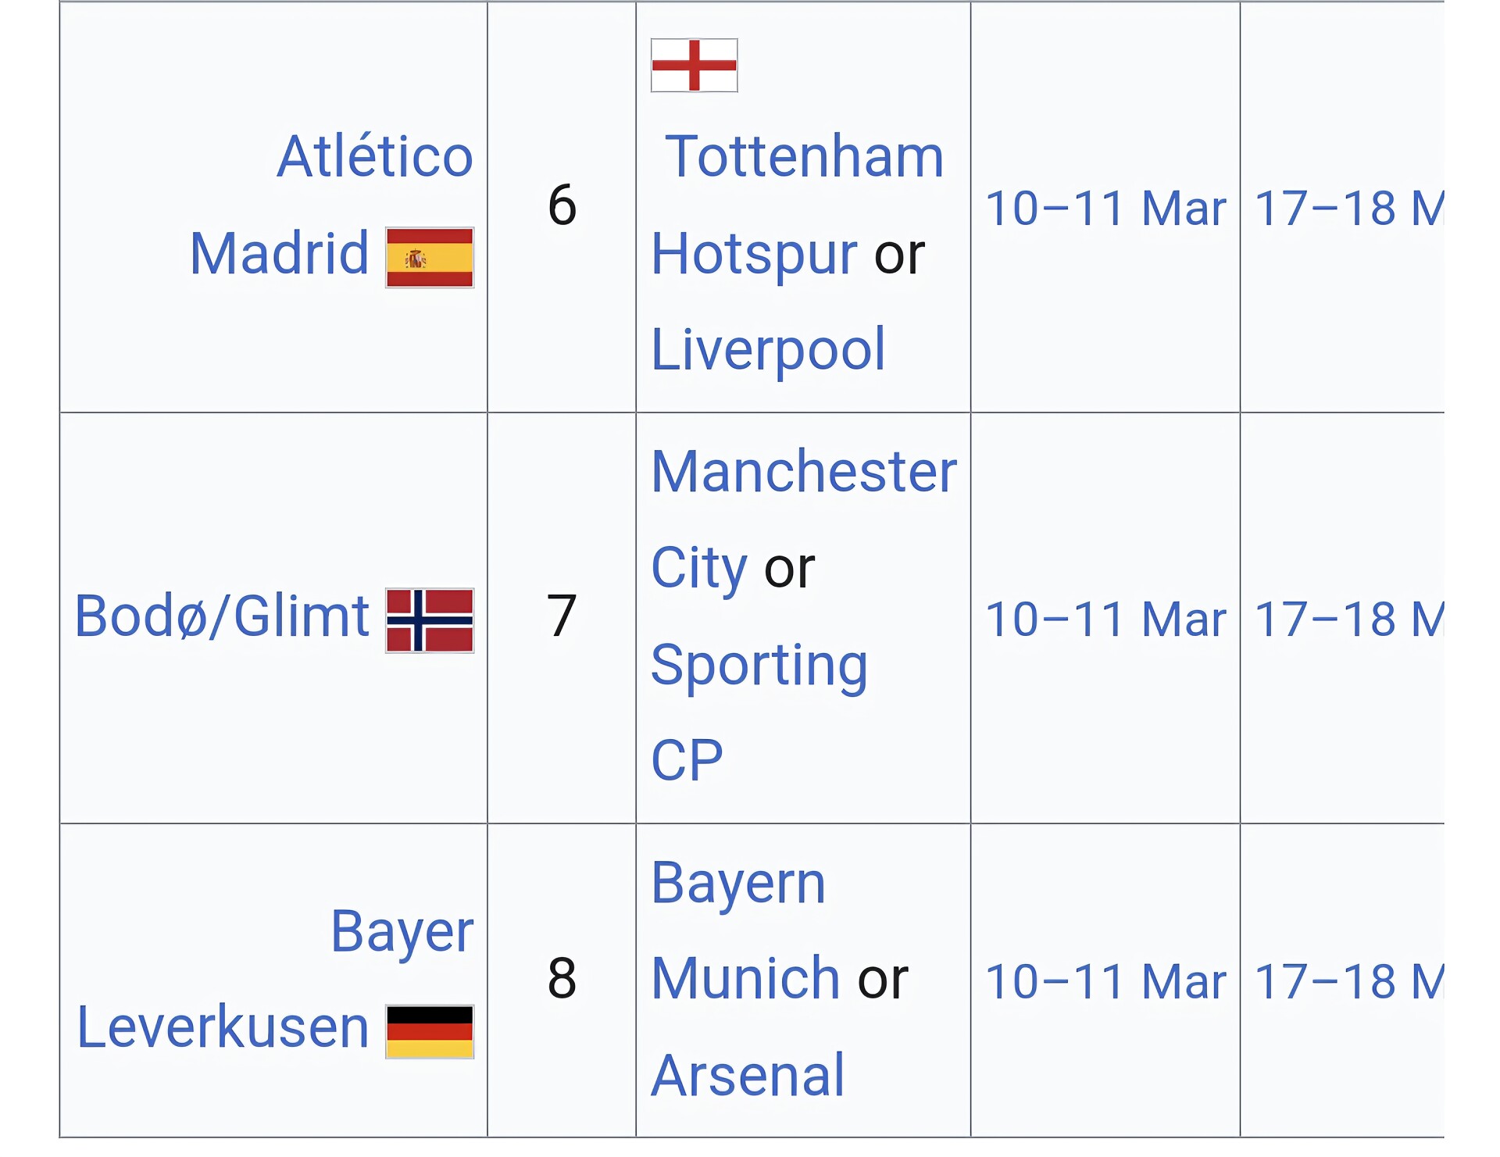Click the Germany flag beside Bayer Leverkusen
The height and width of the screenshot is (1157, 1500).
[x=430, y=1031]
